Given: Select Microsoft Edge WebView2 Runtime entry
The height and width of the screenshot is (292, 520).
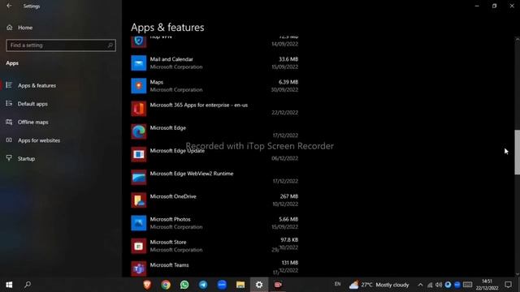Looking at the screenshot, I should (192, 174).
